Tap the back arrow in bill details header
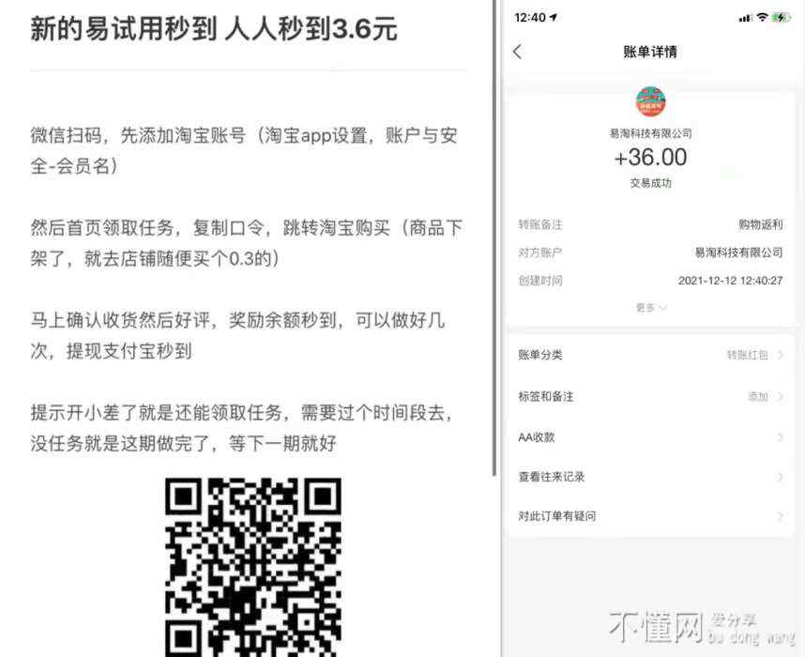805x657 pixels. point(518,52)
